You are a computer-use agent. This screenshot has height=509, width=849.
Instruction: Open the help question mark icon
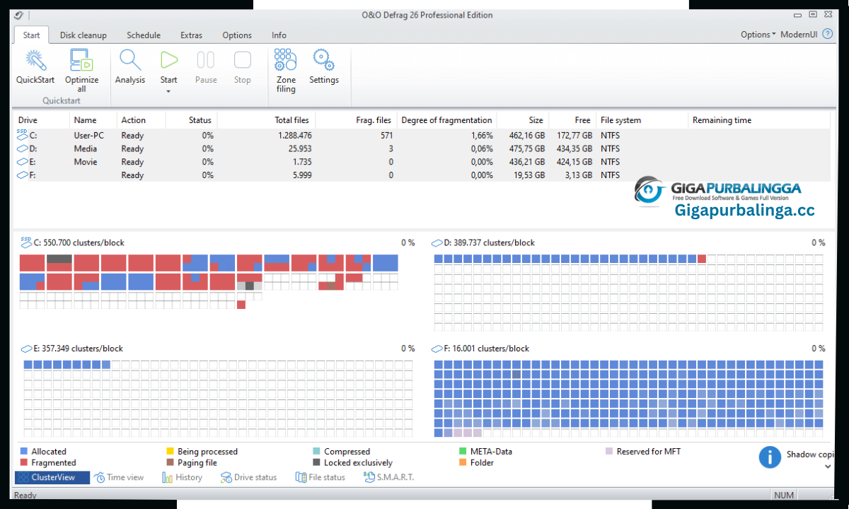click(827, 34)
